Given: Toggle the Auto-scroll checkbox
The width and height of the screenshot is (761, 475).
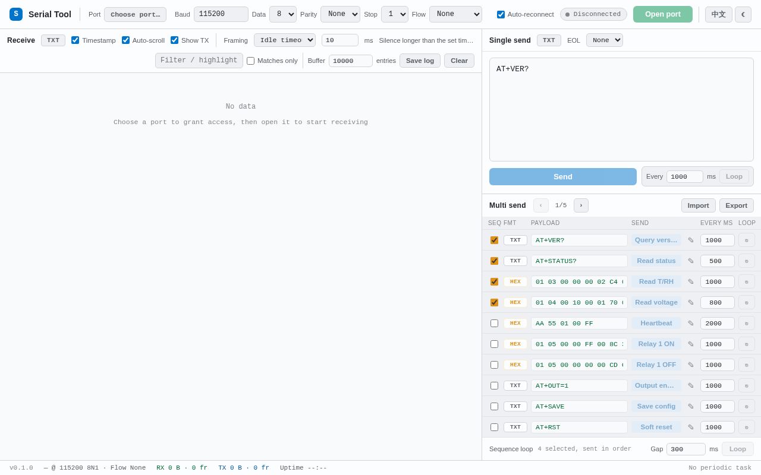Looking at the screenshot, I should pos(125,40).
